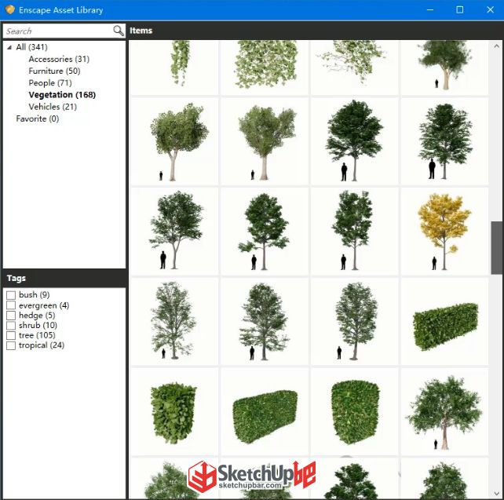The image size is (504, 500).
Task: Select the yellow-leaved tree asset
Action: (444, 232)
